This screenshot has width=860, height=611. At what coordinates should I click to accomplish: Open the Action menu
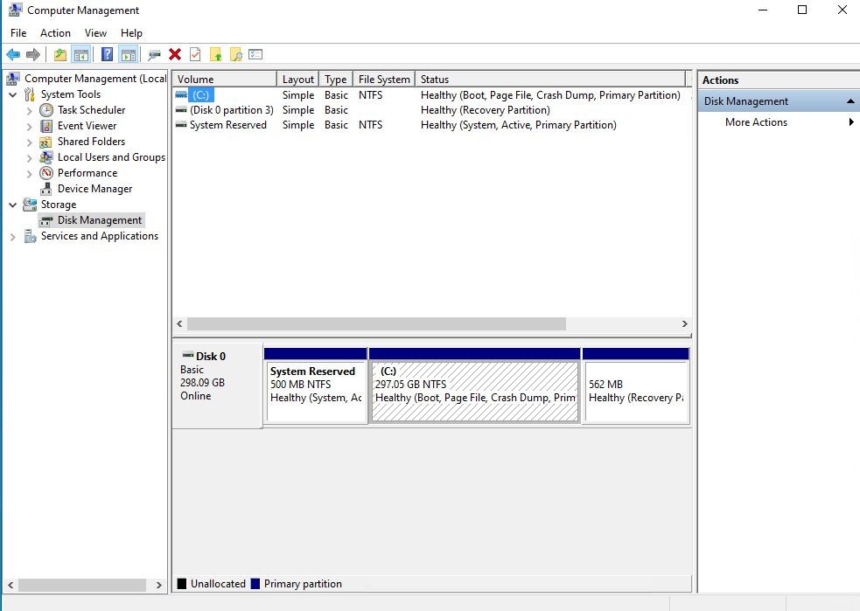click(55, 33)
